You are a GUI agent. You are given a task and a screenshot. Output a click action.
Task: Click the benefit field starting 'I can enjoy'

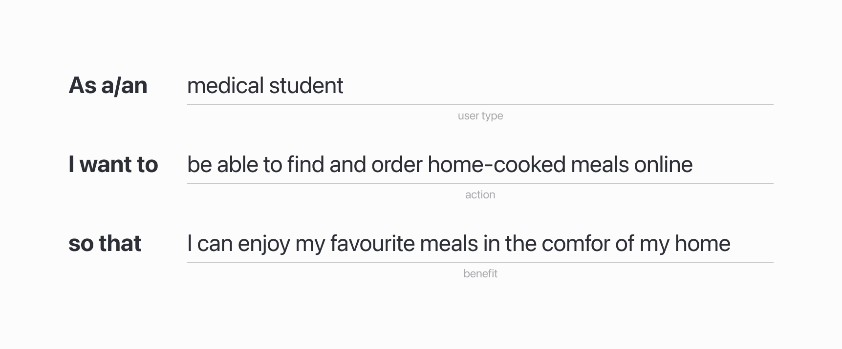pyautogui.click(x=479, y=244)
